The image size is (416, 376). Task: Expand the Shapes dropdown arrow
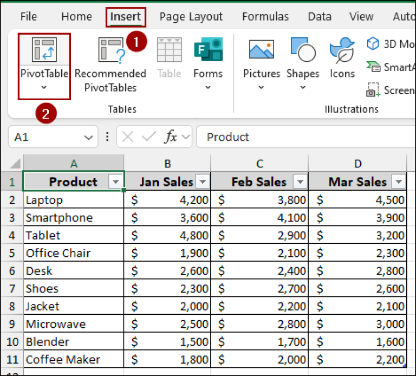pos(303,87)
